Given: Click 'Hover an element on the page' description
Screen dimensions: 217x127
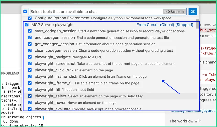Looking at the screenshot, I should (92, 103).
